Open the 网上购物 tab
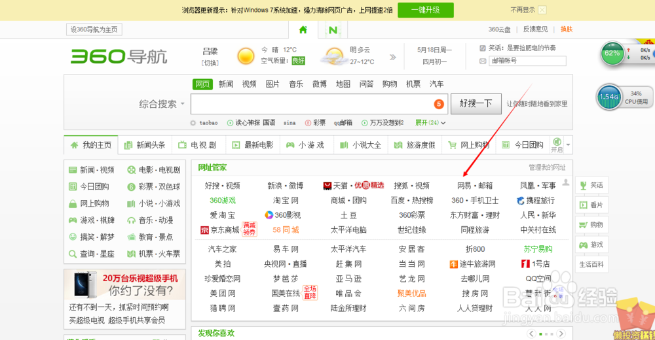 pyautogui.click(x=468, y=145)
